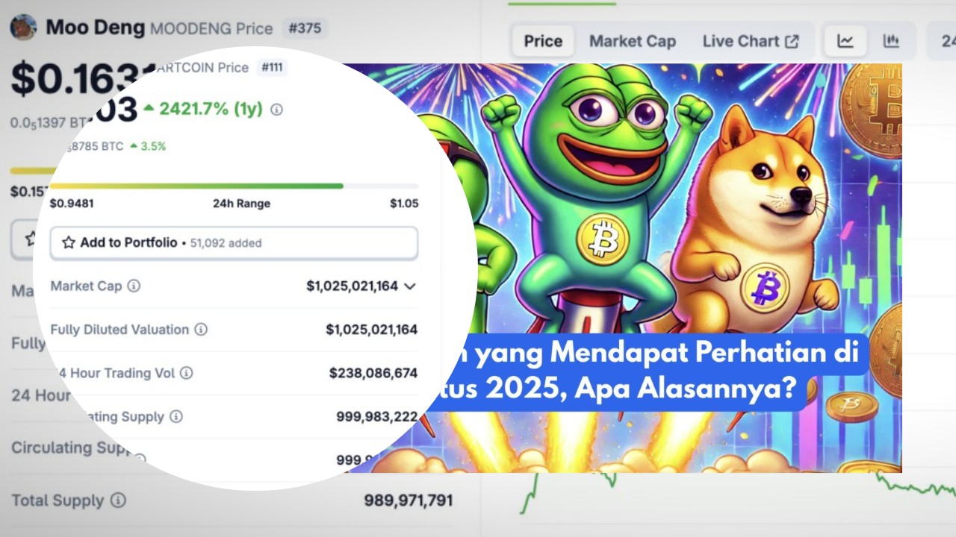Switch to the Market Cap tab

[633, 41]
